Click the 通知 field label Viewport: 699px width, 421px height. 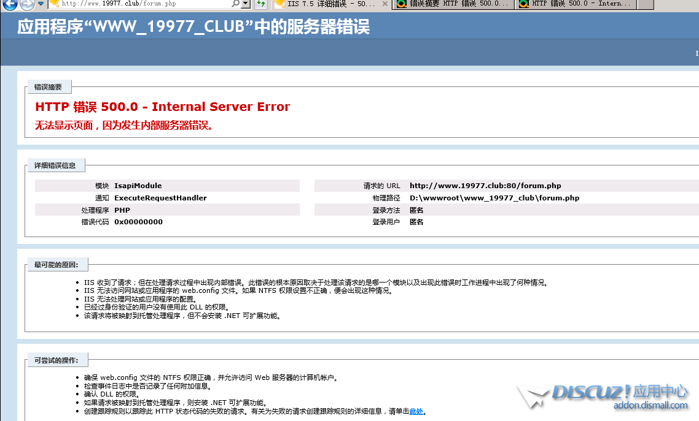click(102, 198)
